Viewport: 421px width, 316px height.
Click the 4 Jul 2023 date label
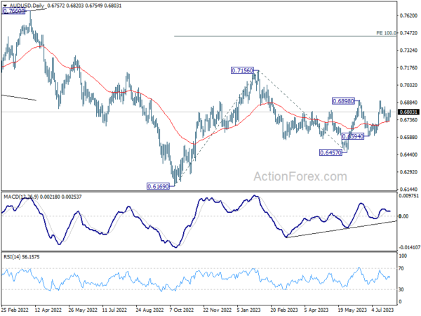tap(383, 310)
